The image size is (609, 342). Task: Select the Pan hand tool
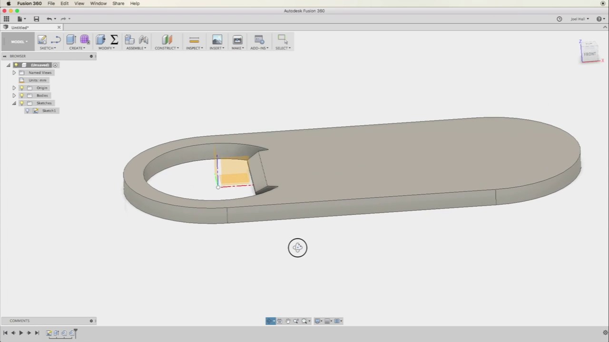288,321
